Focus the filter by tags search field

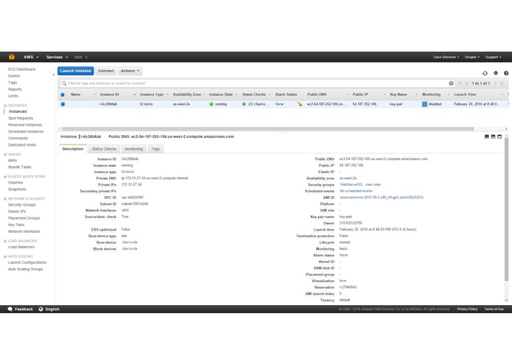coord(257,83)
